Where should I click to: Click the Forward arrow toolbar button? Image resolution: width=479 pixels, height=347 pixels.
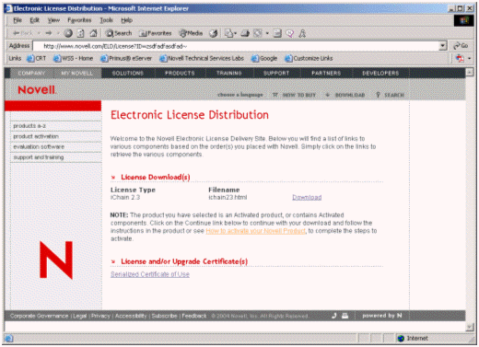pyautogui.click(x=49, y=33)
